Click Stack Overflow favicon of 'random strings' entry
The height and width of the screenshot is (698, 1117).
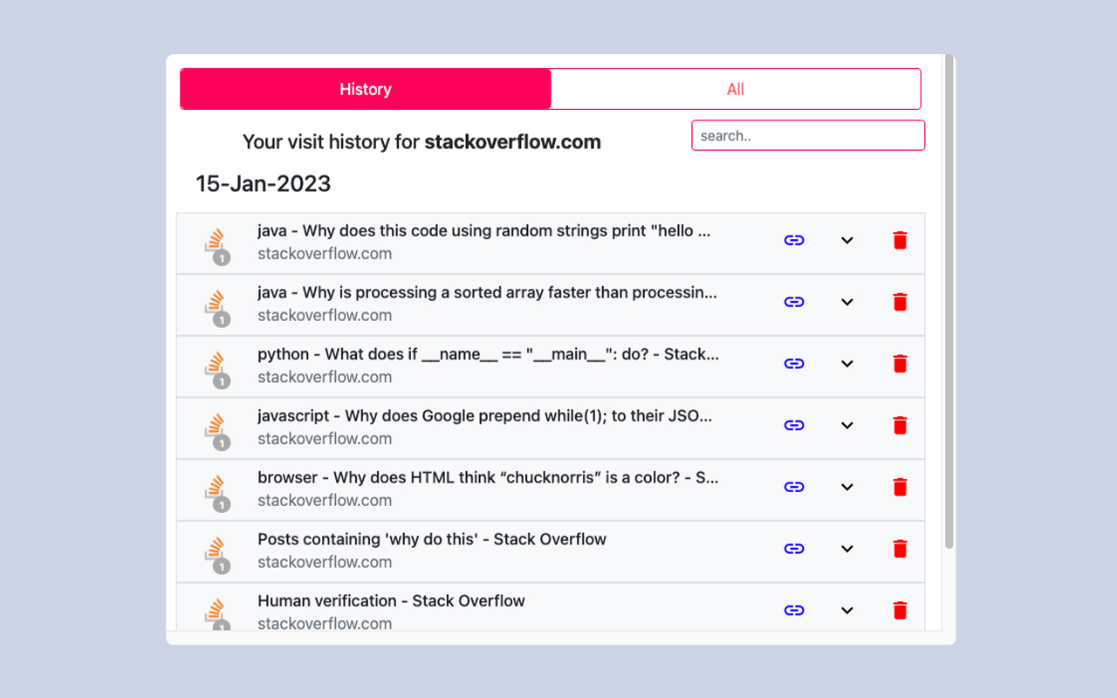click(216, 241)
